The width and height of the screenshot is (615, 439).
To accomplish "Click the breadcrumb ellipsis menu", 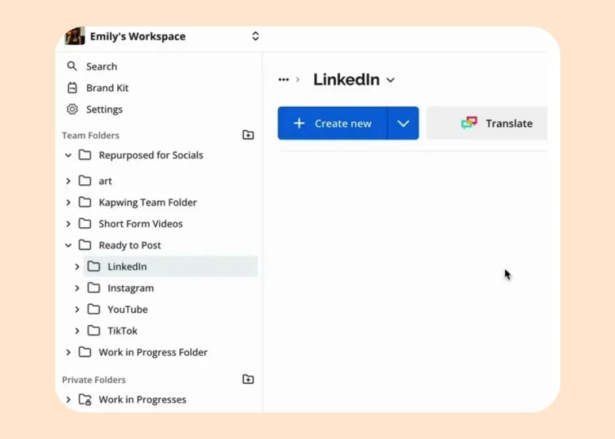I will click(x=283, y=80).
